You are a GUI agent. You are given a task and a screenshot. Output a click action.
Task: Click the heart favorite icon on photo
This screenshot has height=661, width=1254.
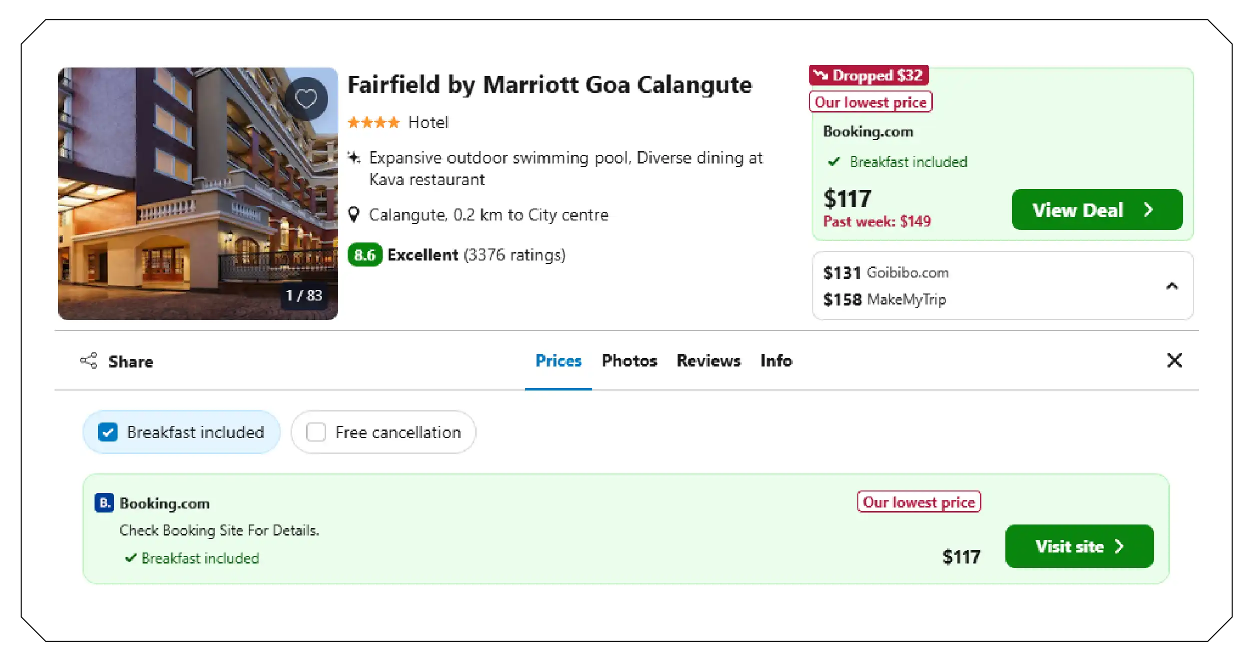[306, 98]
